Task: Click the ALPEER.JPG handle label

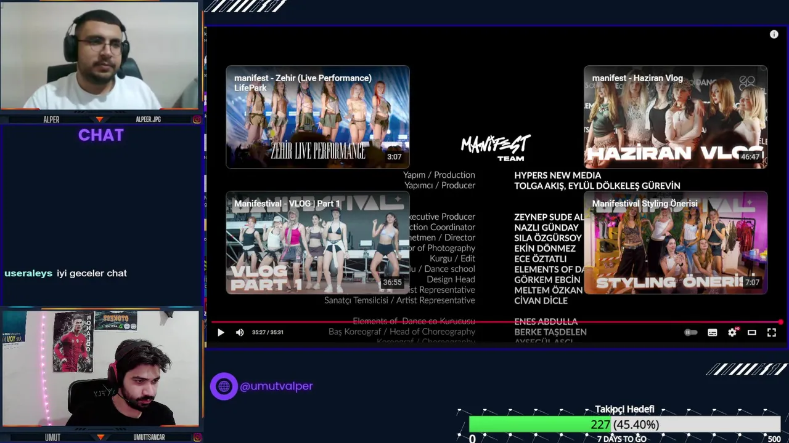Action: click(149, 119)
